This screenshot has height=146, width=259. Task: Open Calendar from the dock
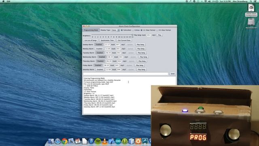[x=78, y=141]
